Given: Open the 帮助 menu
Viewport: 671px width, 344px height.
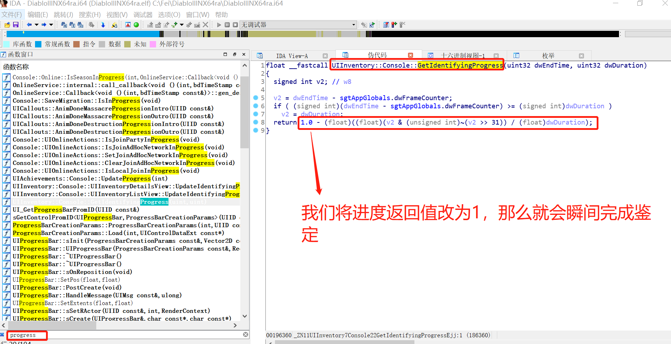Looking at the screenshot, I should click(222, 15).
